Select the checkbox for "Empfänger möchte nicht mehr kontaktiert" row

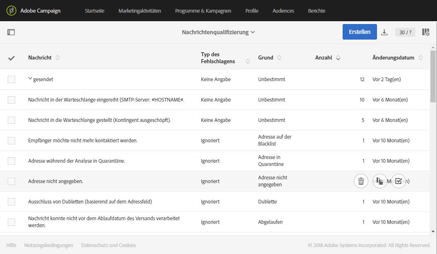coord(11,141)
